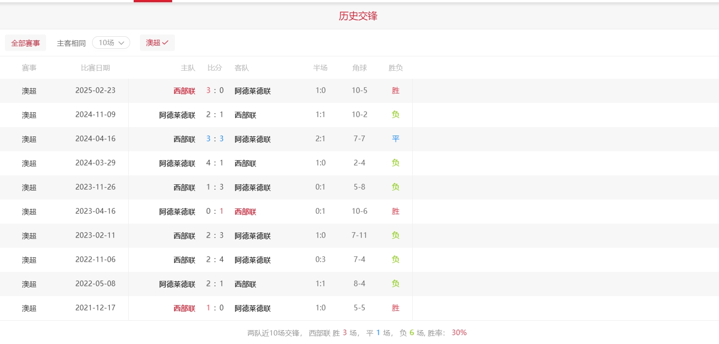Click the 30% win rate in the summary

click(x=459, y=333)
